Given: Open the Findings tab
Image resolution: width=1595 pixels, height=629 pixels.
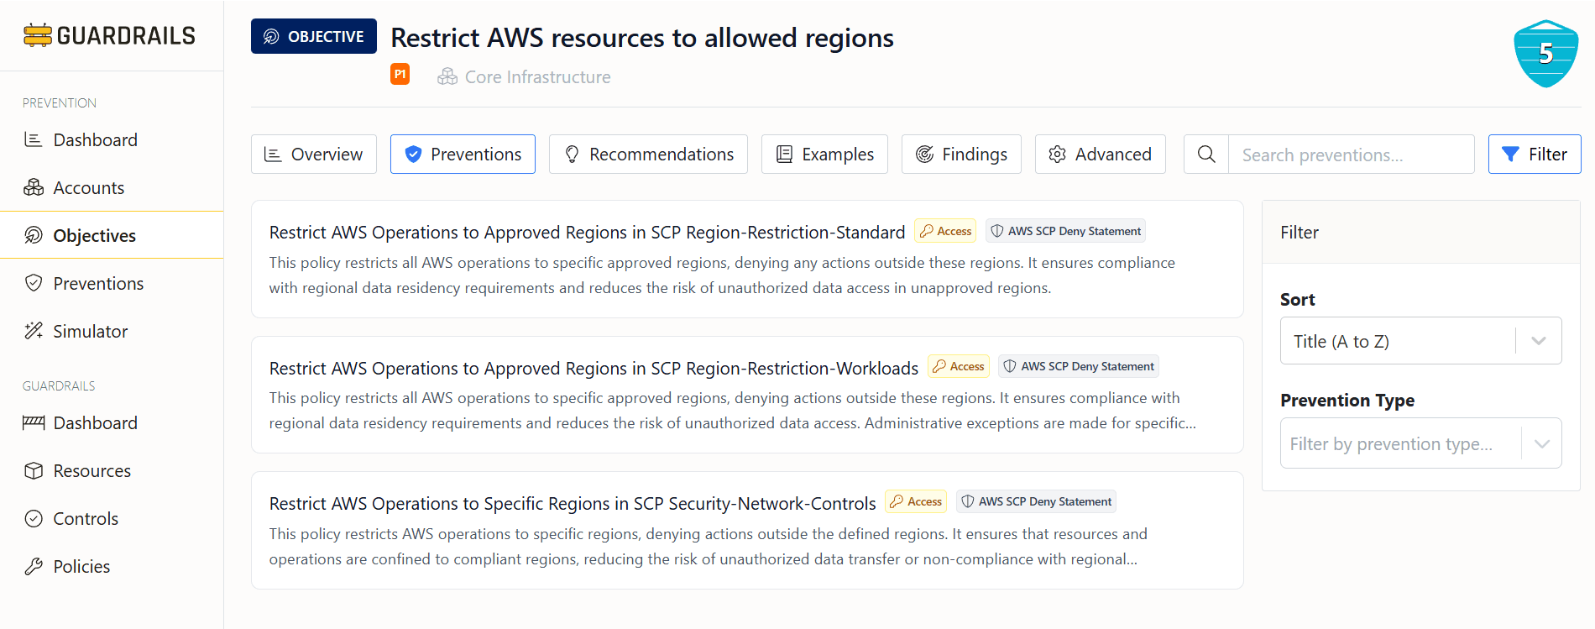Looking at the screenshot, I should tap(961, 155).
